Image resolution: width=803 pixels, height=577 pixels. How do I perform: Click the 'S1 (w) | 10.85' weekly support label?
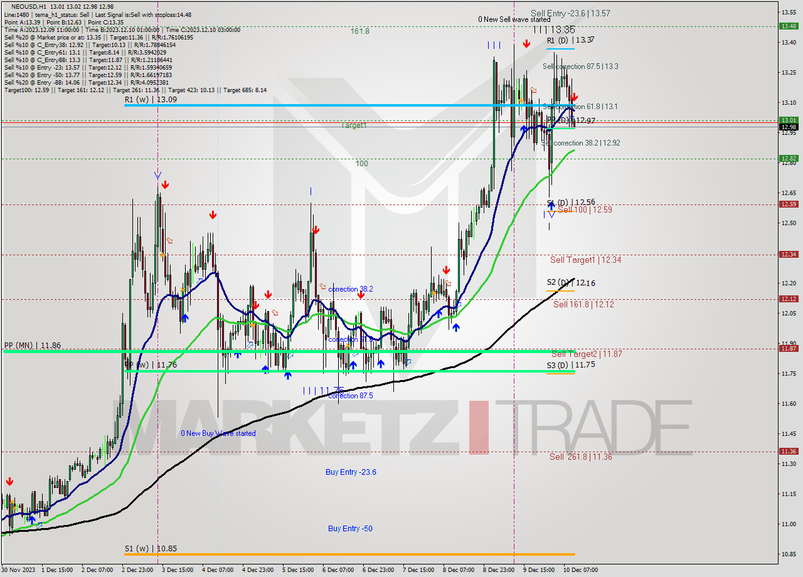(151, 548)
